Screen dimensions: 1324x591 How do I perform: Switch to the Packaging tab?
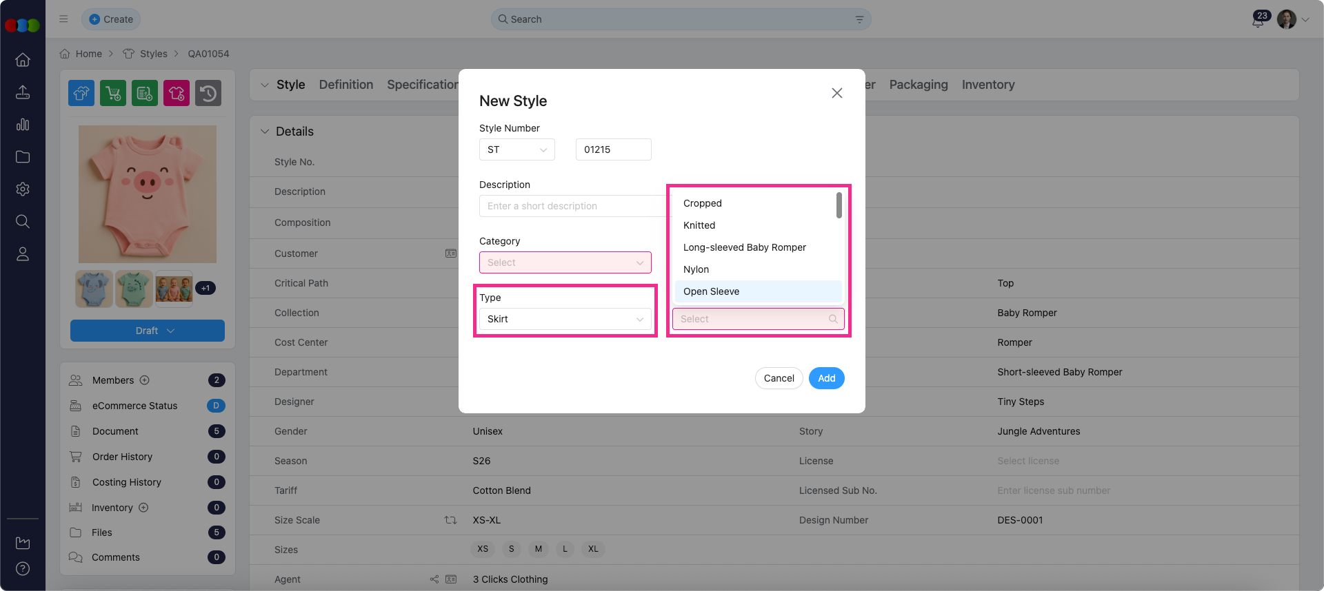pos(919,85)
